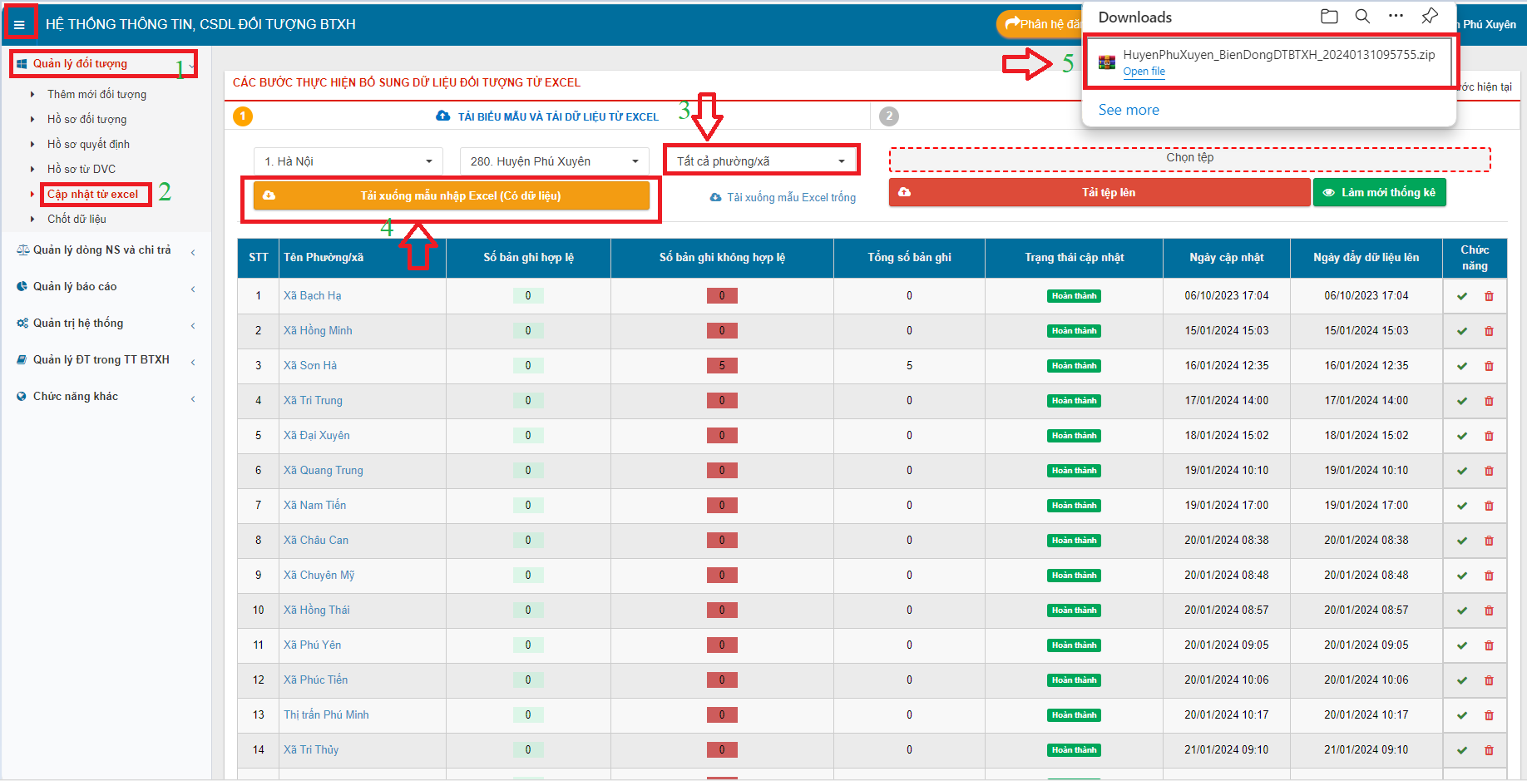Viewport: 1527px width, 781px height.
Task: Select 'Cập nhật từ excel' menu item
Action: tap(93, 195)
